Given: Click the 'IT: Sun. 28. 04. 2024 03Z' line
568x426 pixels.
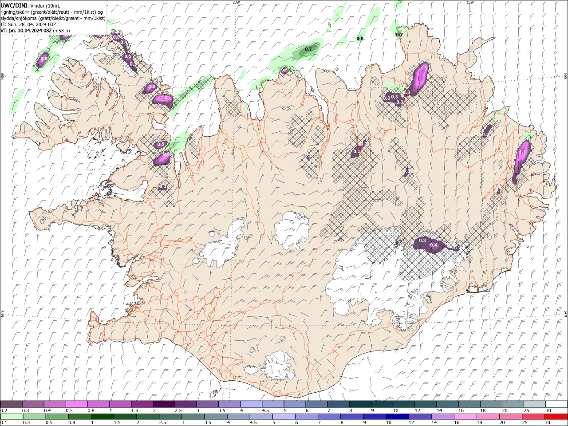Looking at the screenshot, I should (x=28, y=24).
